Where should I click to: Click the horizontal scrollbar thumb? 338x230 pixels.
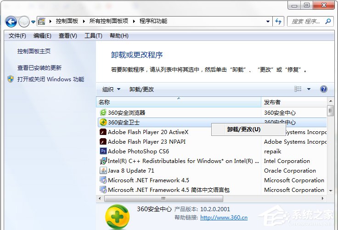pos(163,198)
